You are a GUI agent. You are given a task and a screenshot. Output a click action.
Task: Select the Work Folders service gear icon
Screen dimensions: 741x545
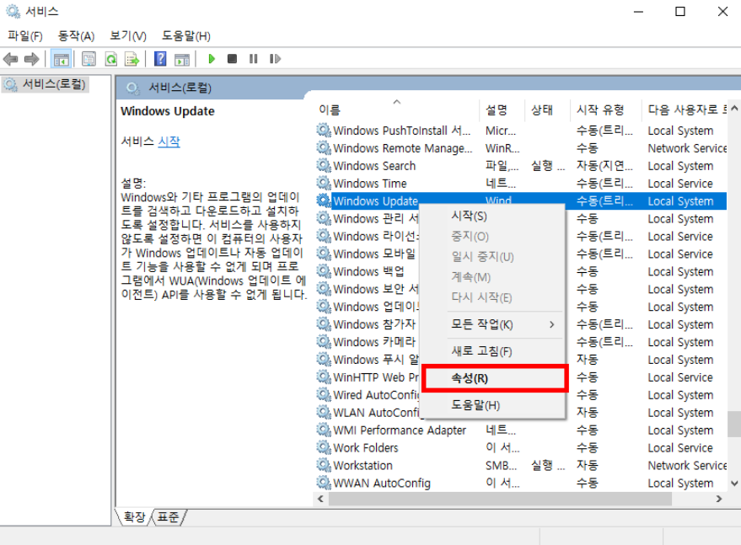(324, 447)
